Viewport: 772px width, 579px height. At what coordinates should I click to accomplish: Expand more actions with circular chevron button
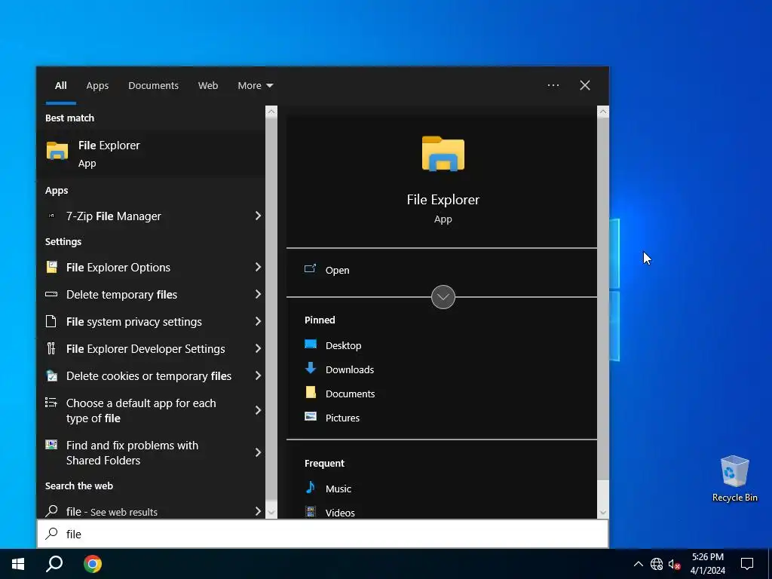443,297
